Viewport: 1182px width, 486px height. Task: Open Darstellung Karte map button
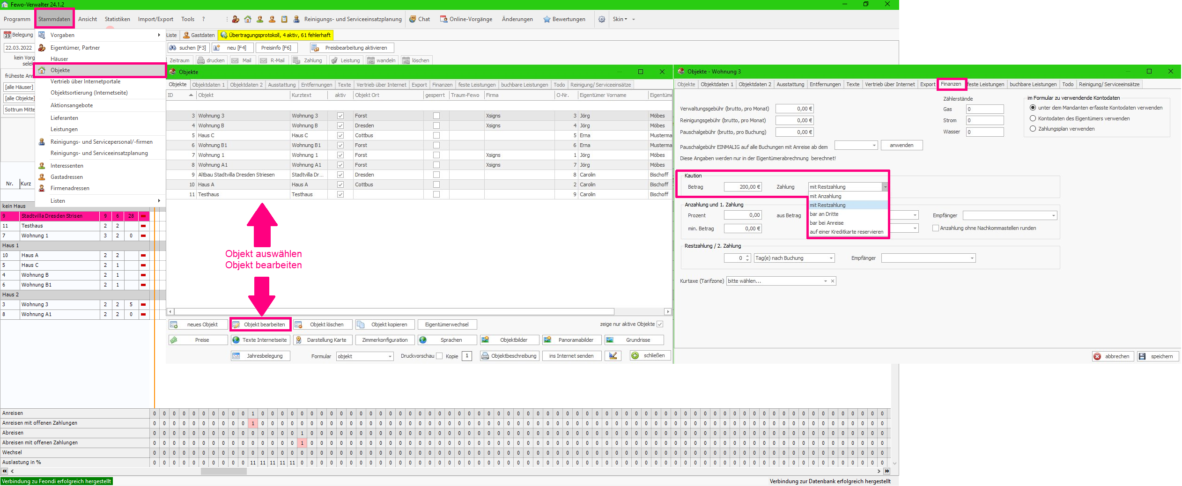pos(323,340)
